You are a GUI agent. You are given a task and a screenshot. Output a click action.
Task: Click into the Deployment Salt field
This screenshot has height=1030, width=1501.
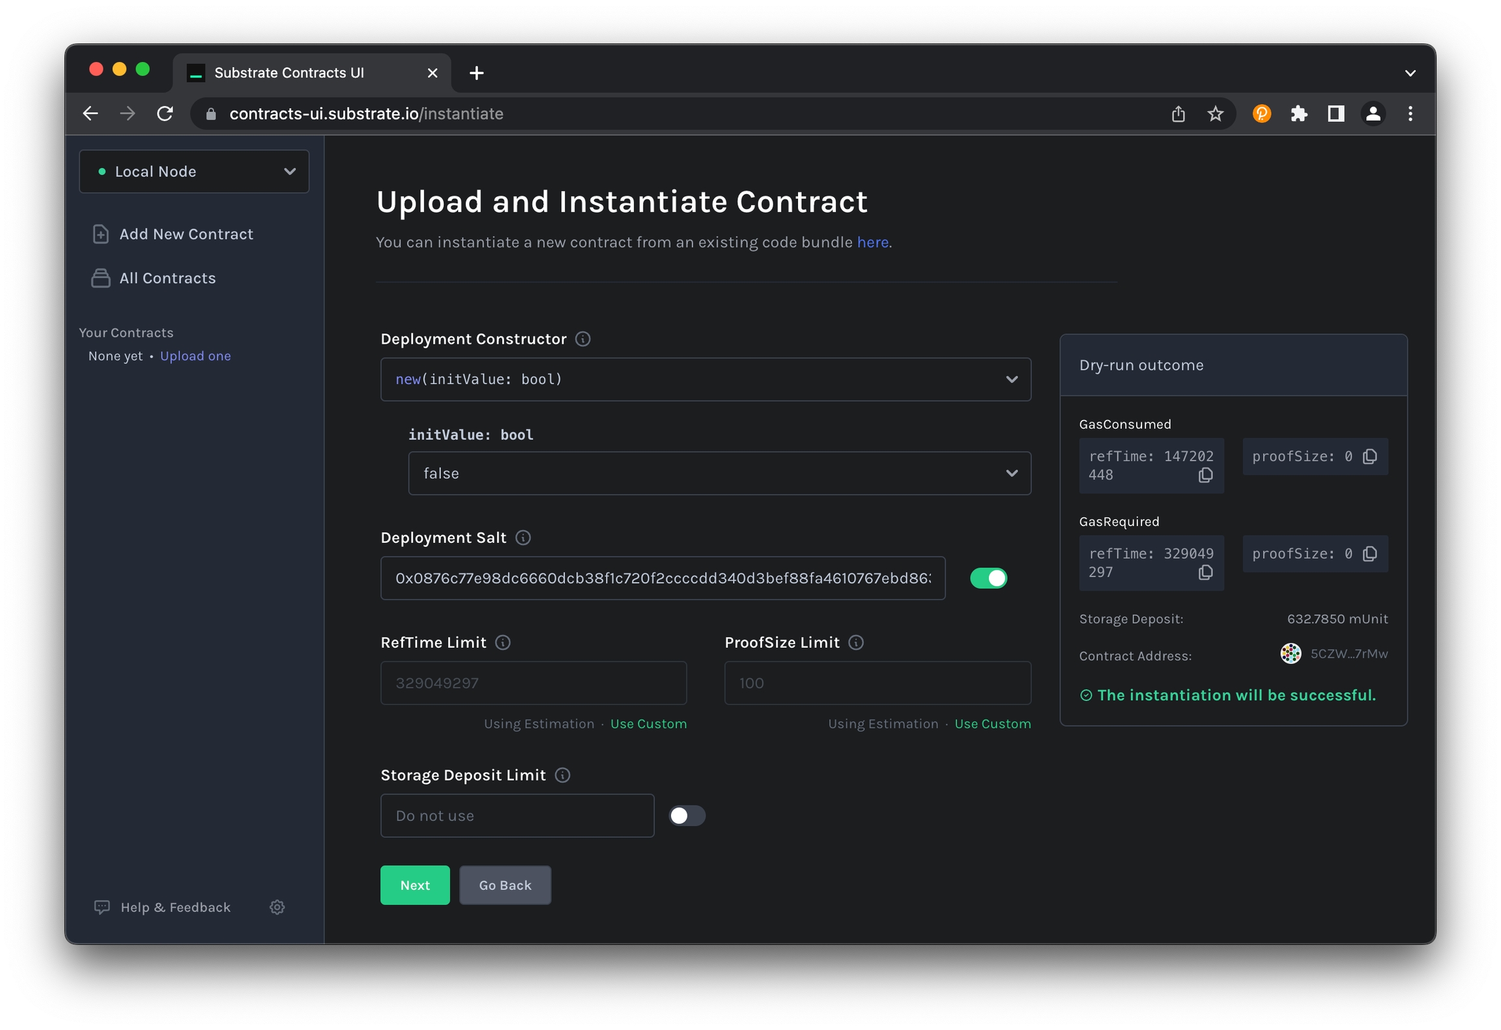pos(662,578)
